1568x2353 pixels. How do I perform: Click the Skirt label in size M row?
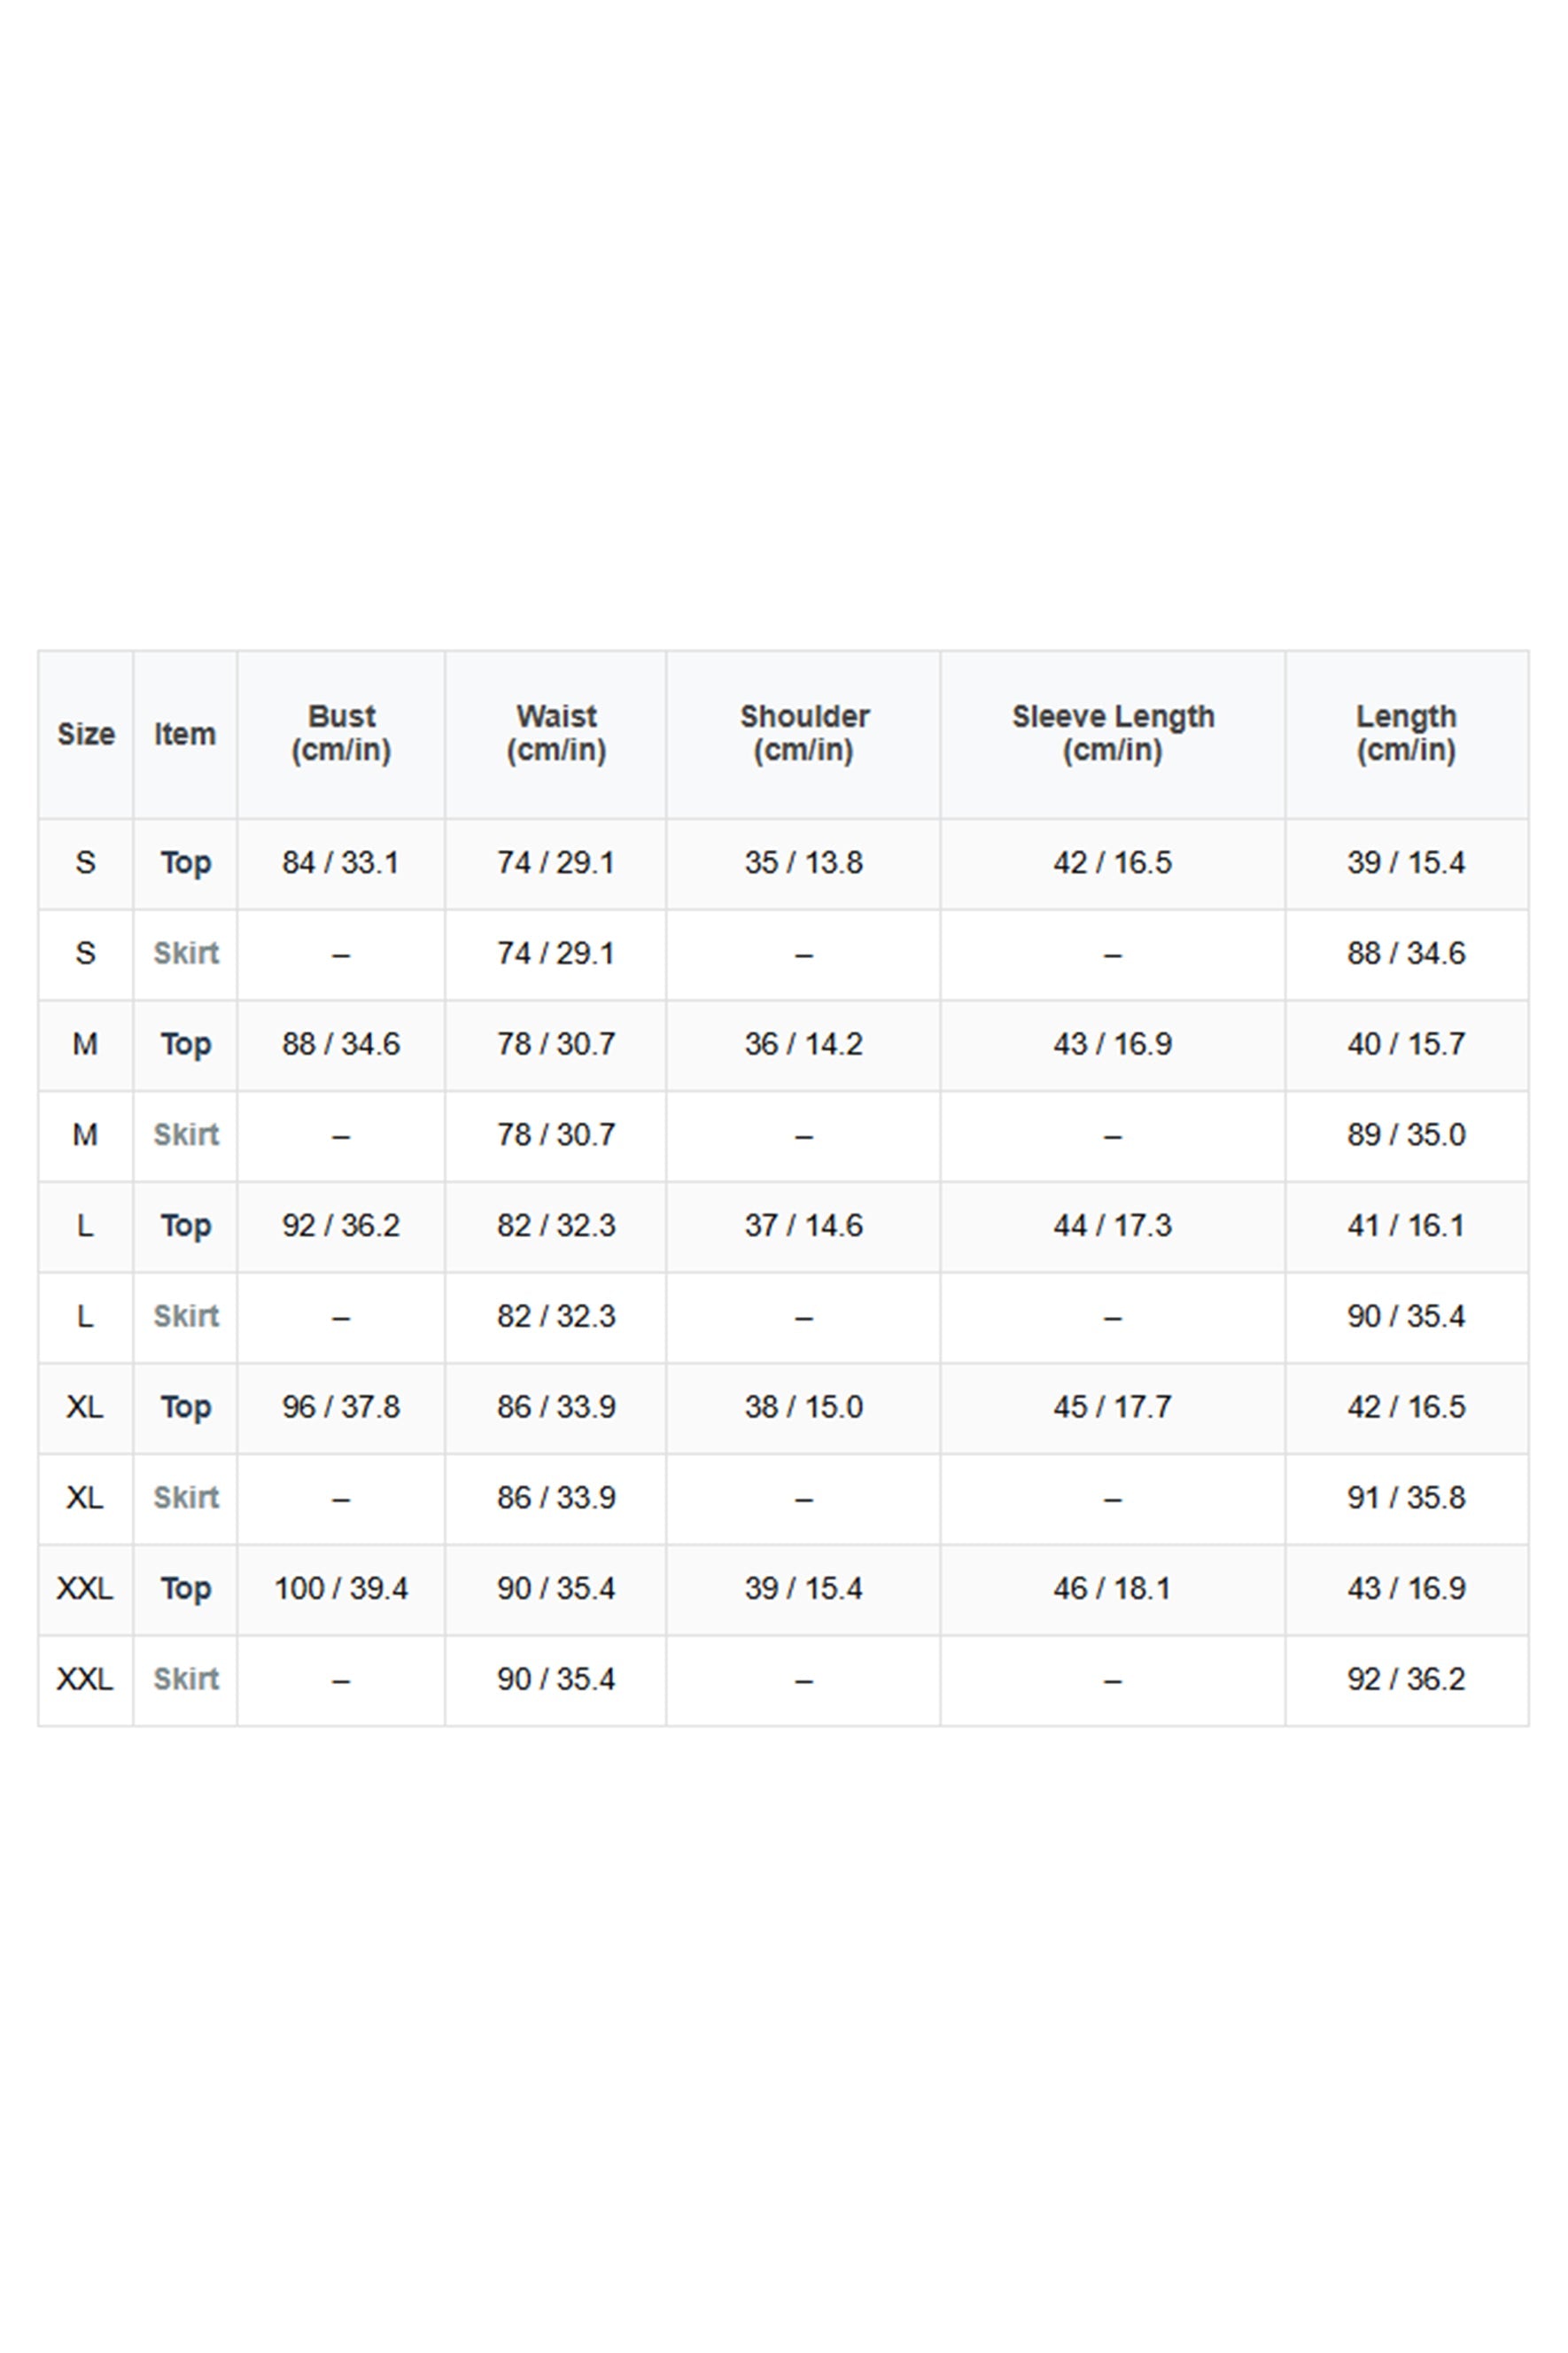point(186,1134)
